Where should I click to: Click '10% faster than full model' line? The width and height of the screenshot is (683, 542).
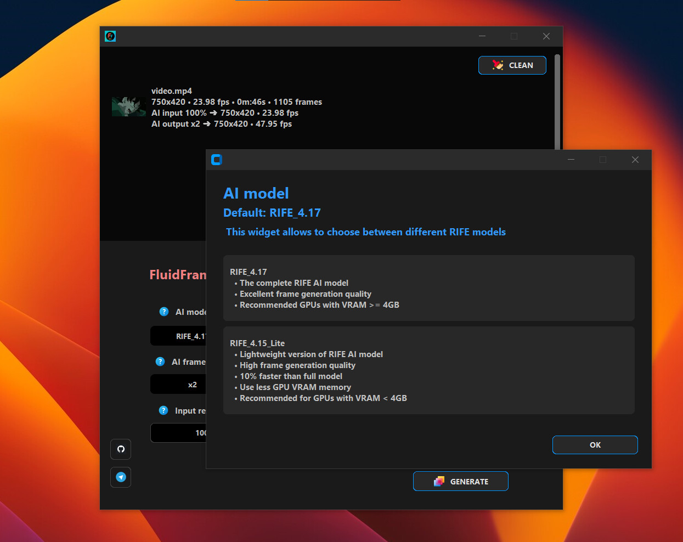[291, 376]
